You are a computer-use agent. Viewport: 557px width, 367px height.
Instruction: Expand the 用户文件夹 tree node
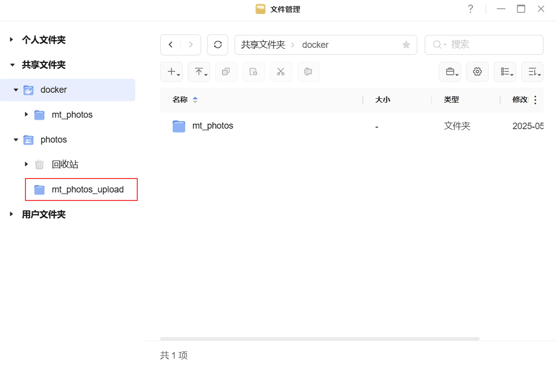[11, 214]
